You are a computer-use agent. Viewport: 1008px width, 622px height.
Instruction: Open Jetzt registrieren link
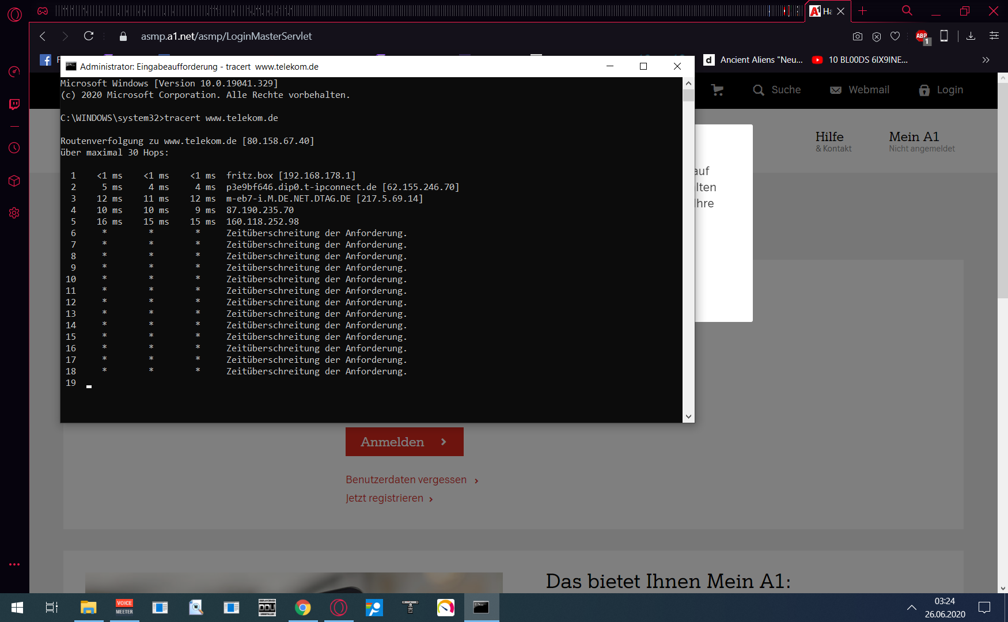point(389,498)
